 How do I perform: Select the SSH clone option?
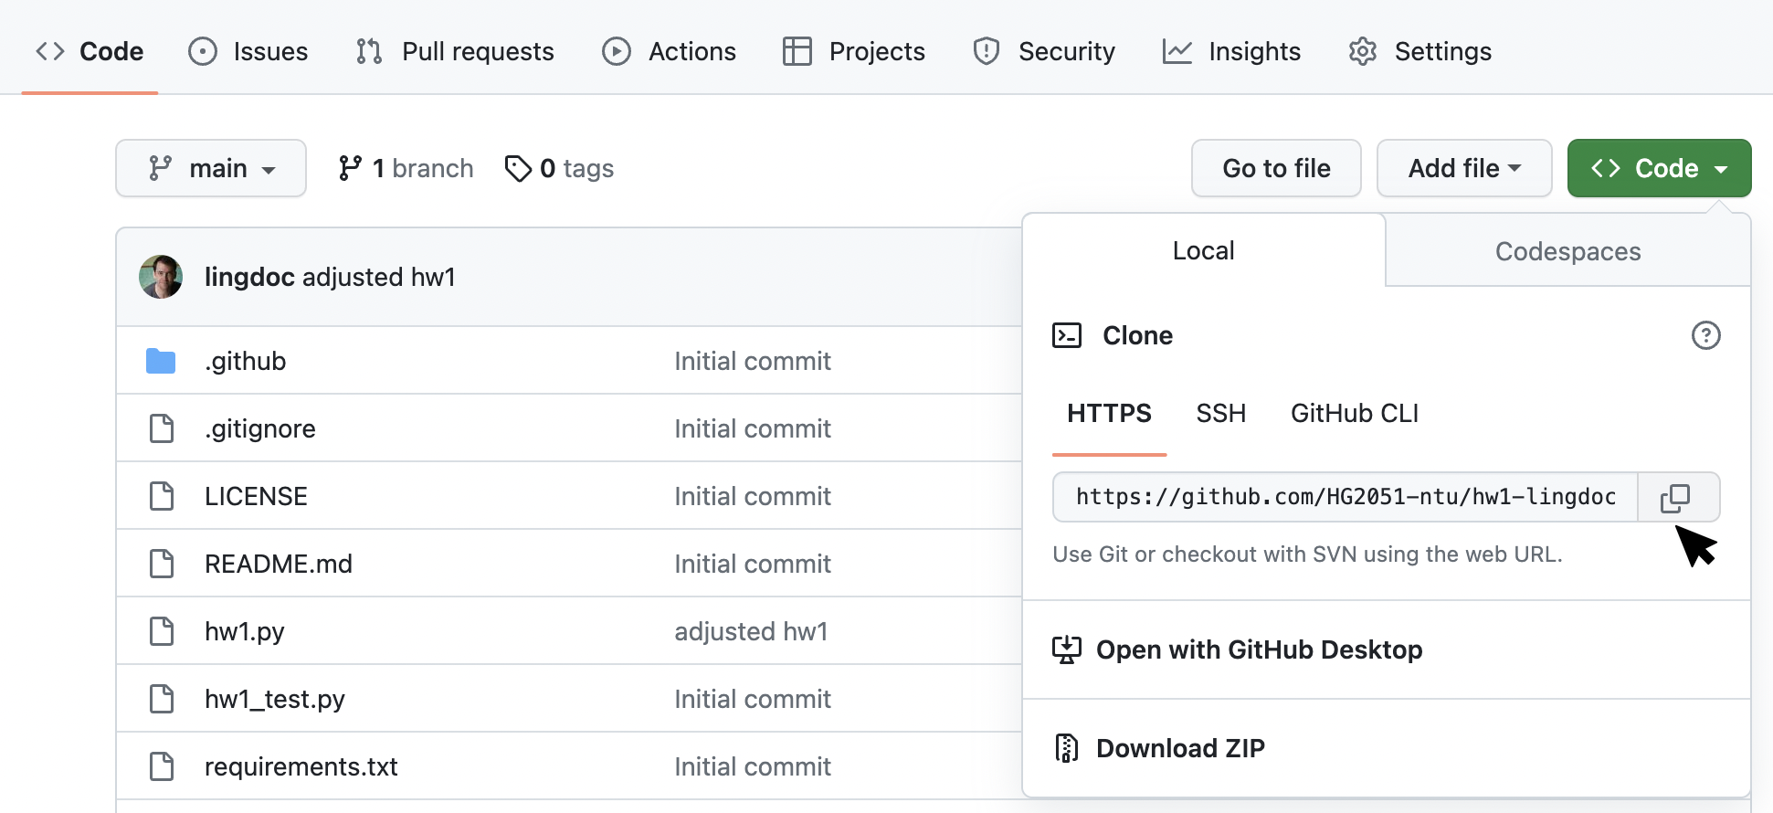click(1220, 414)
